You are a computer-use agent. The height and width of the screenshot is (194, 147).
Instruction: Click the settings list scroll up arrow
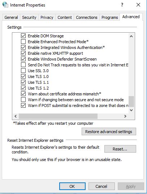pyautogui.click(x=131, y=36)
